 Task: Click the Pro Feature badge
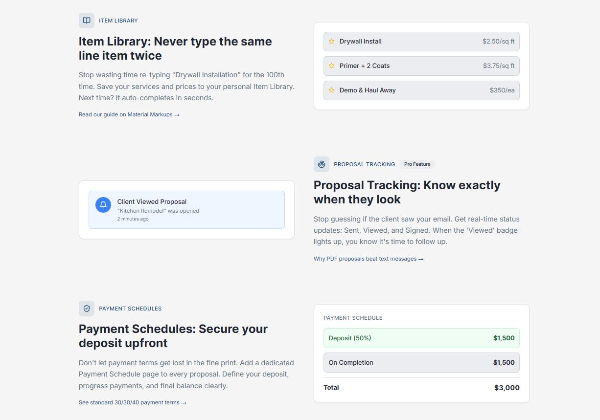[x=417, y=164]
